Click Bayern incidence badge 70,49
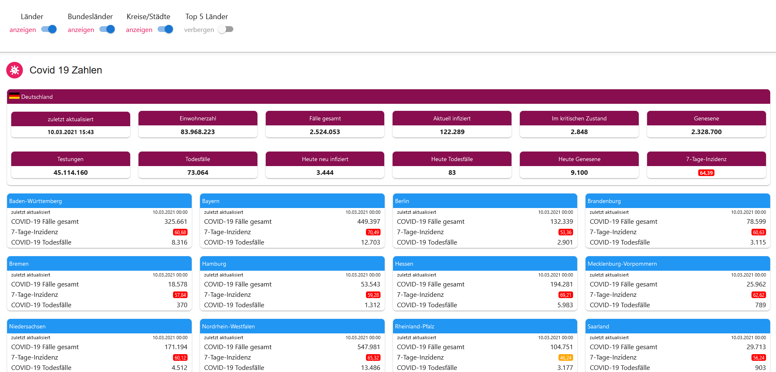This screenshot has width=776, height=372. pyautogui.click(x=373, y=232)
